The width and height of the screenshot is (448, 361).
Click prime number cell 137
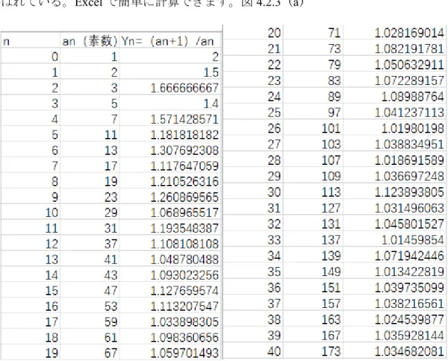tap(313, 239)
